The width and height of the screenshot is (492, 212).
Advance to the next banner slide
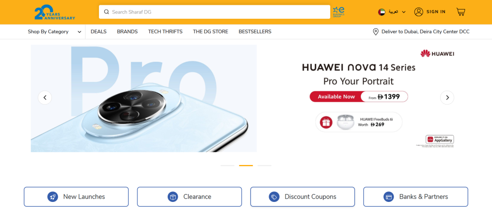447,98
